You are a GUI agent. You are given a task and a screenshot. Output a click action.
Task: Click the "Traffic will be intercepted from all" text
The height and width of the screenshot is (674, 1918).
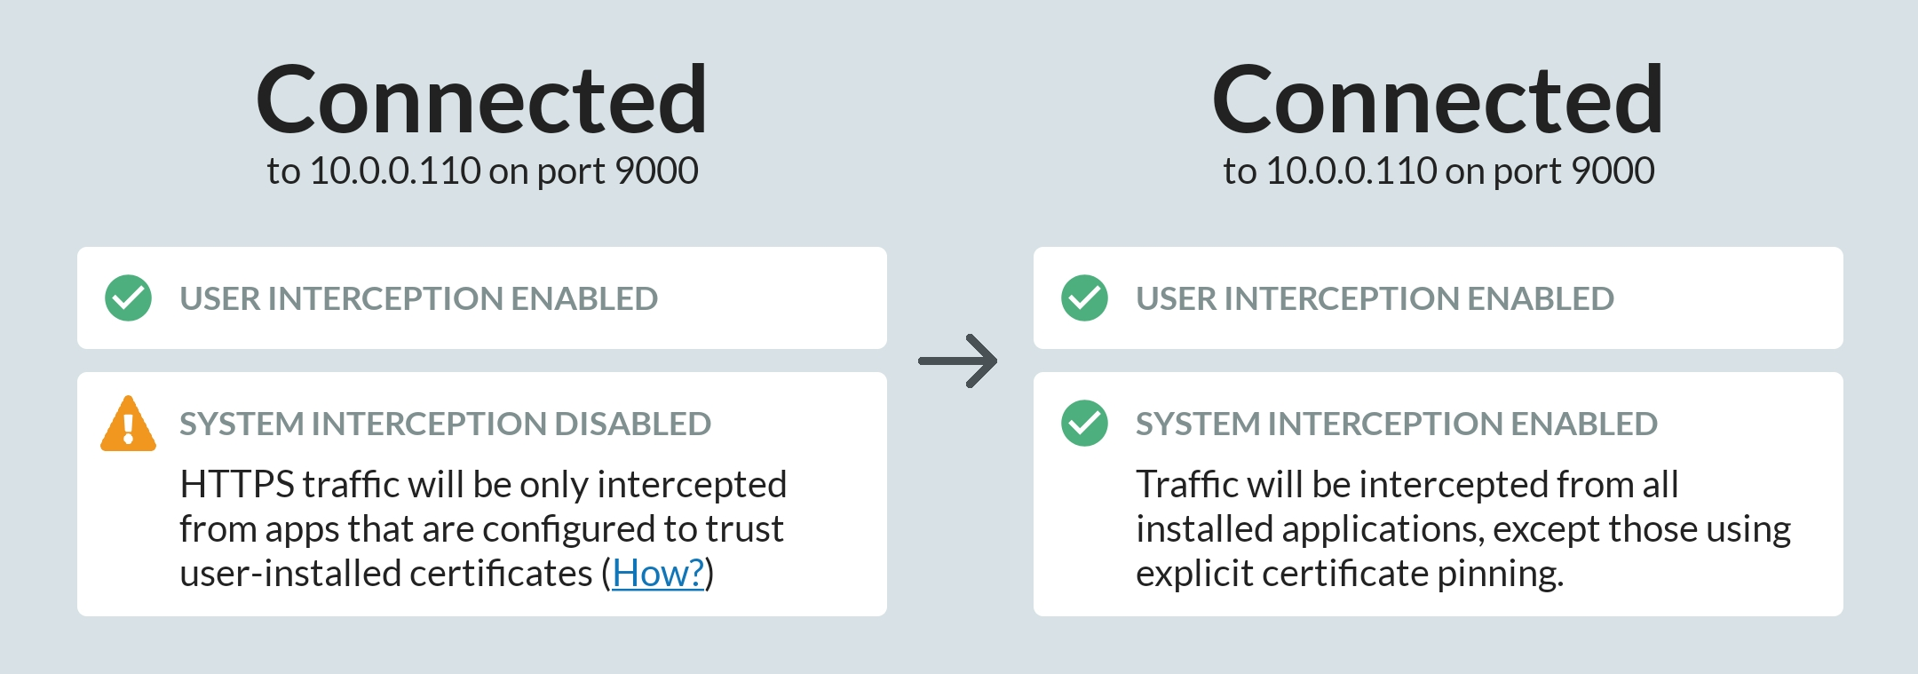(x=1407, y=485)
